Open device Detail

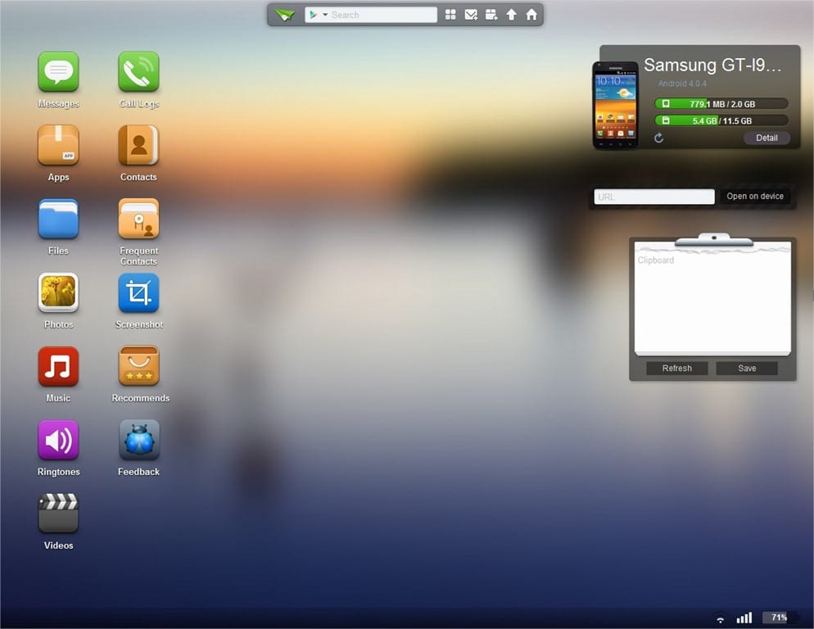pos(767,138)
